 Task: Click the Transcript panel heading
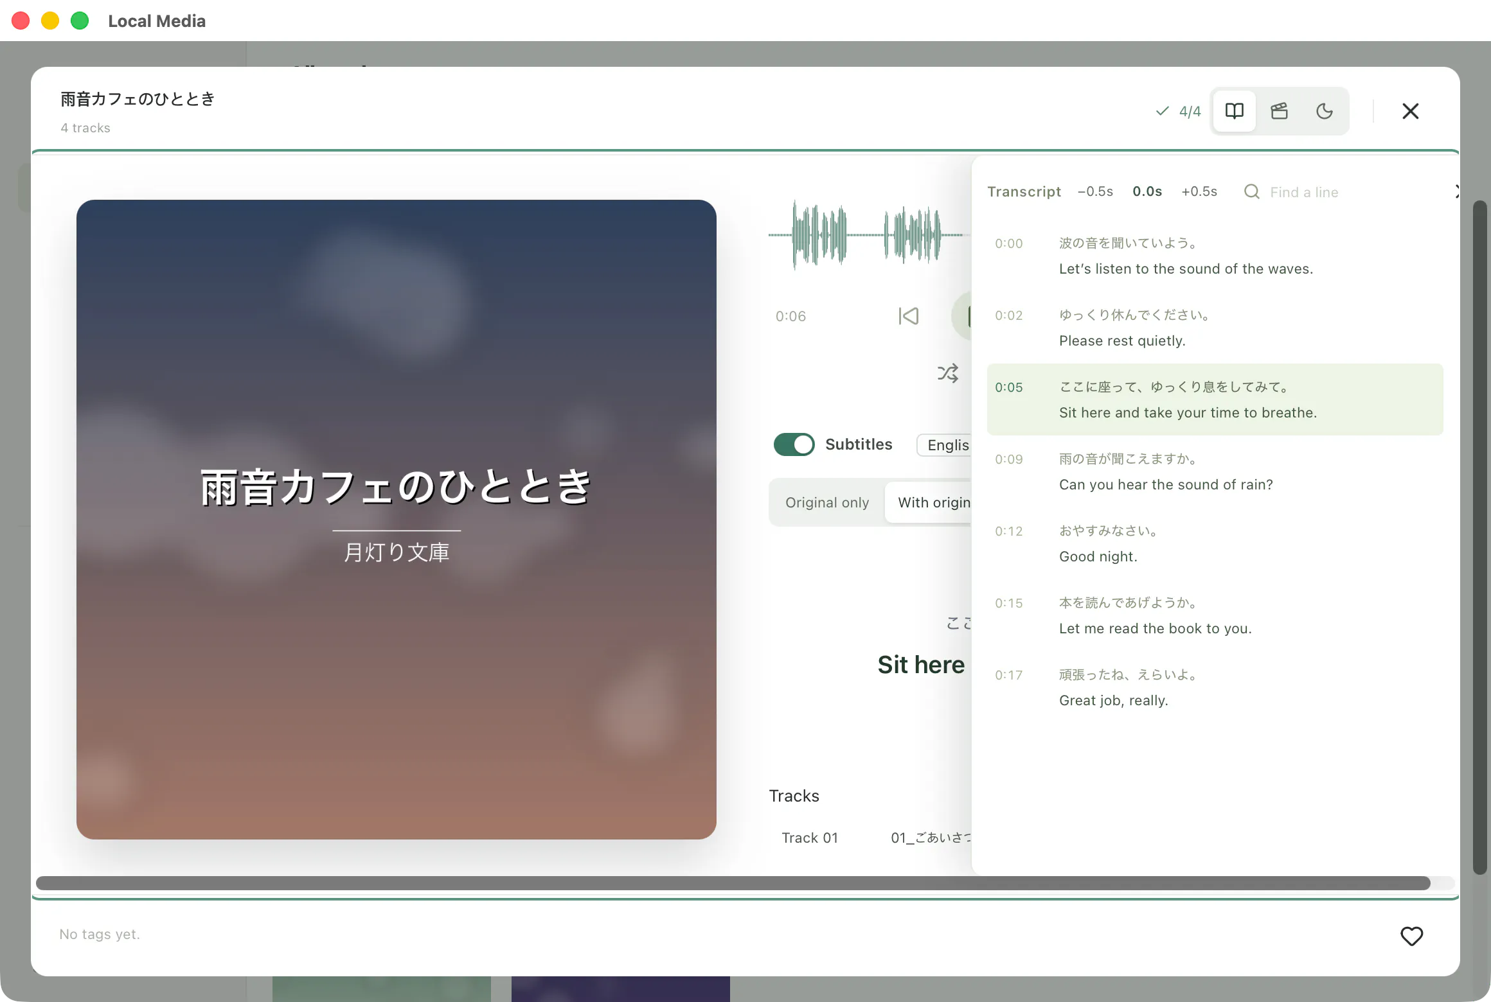[1024, 191]
